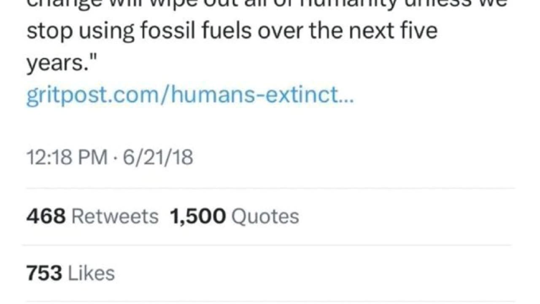Click the 12:18 PM timestamp
Viewport: 540px width, 304px height.
coord(67,157)
